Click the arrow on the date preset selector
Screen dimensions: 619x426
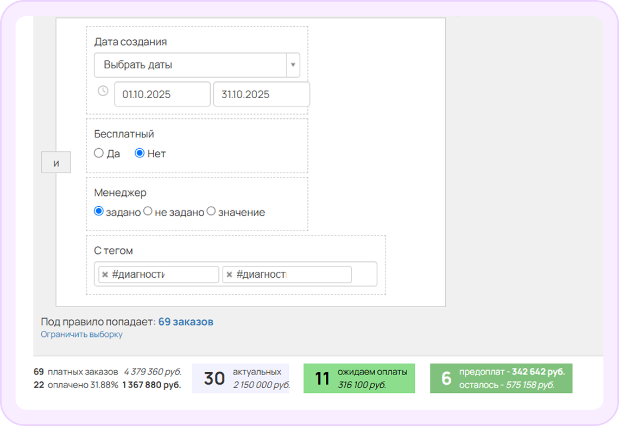tap(293, 65)
